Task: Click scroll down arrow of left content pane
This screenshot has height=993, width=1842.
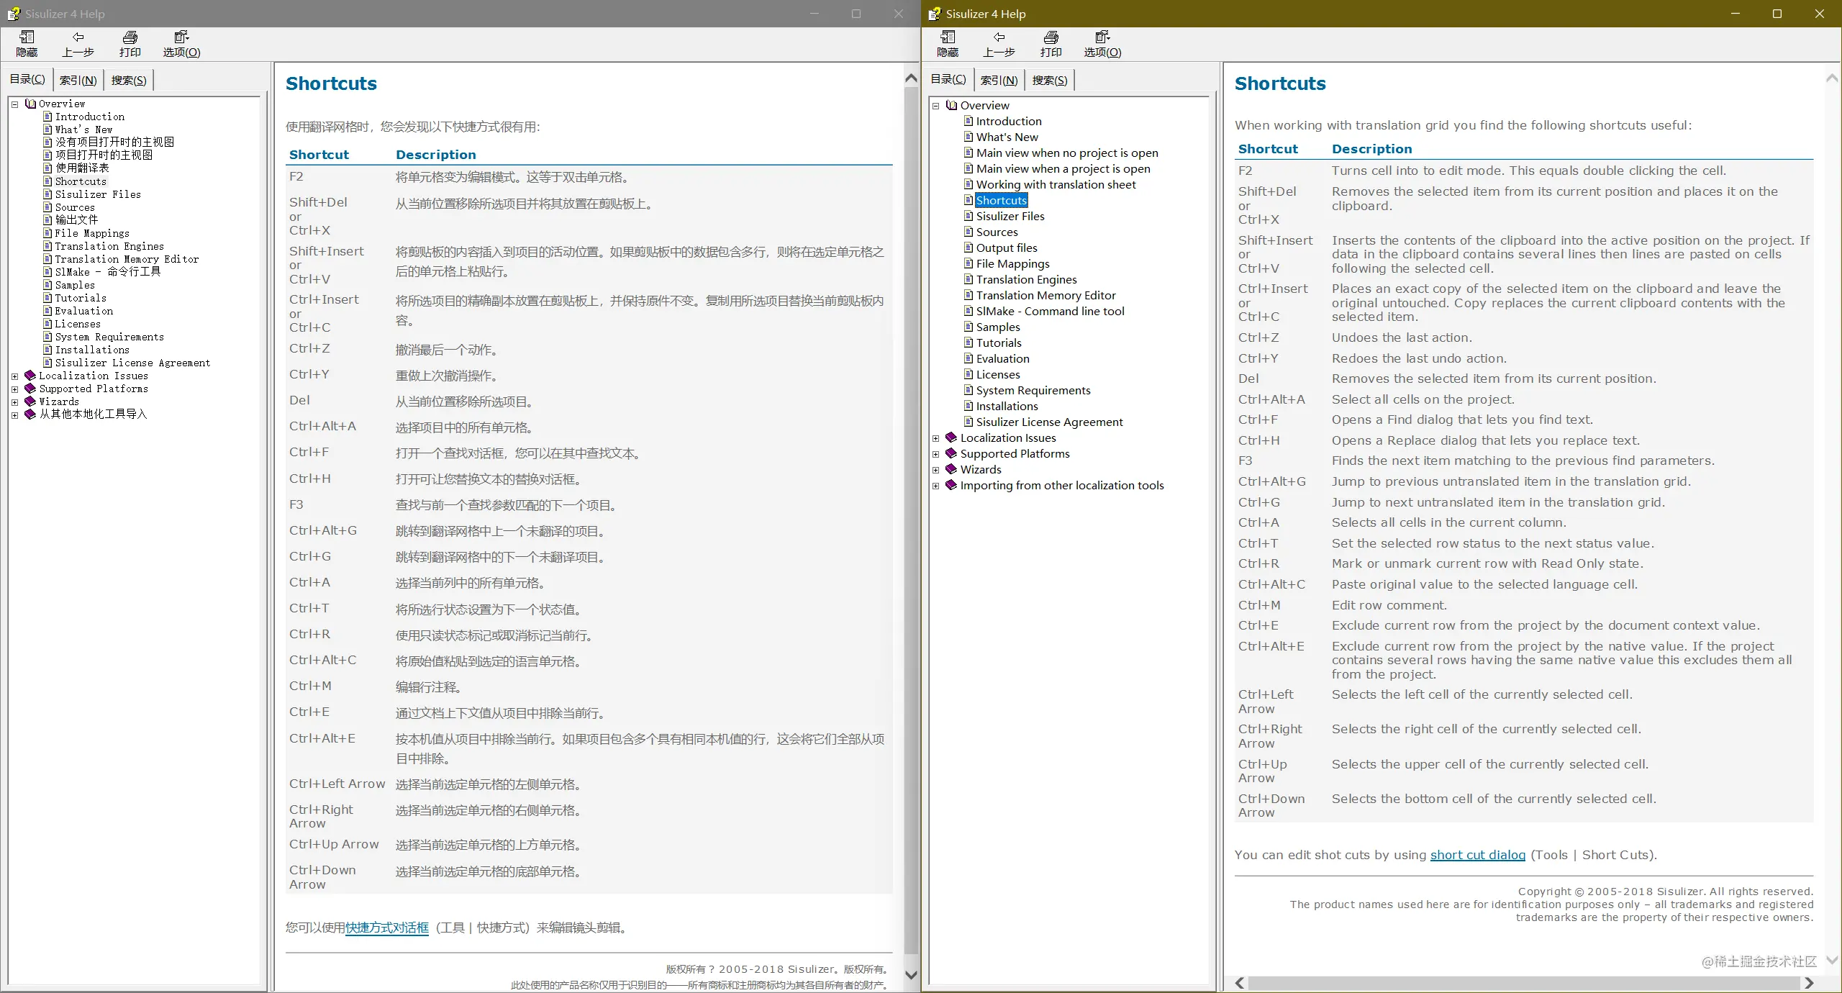Action: (910, 975)
